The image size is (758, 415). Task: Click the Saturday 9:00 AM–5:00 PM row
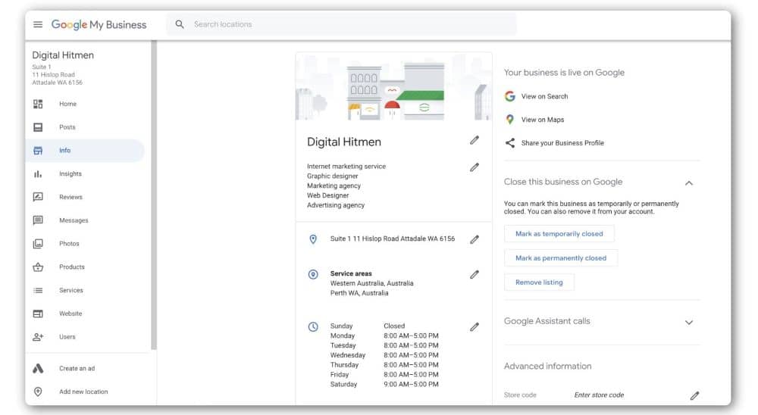[x=384, y=384]
